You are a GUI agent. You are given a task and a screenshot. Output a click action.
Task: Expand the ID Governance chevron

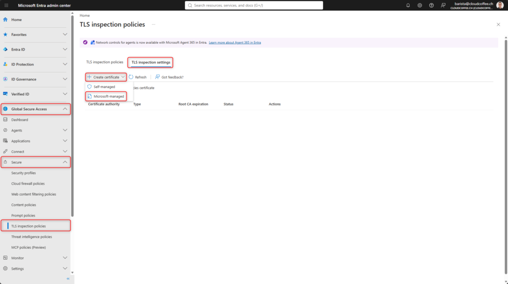65,79
